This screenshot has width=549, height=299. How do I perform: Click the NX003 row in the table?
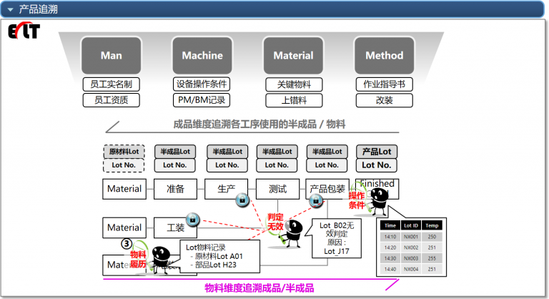(411, 258)
